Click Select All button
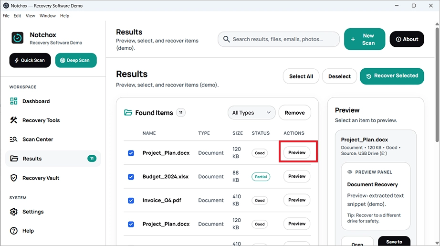 coord(301,76)
